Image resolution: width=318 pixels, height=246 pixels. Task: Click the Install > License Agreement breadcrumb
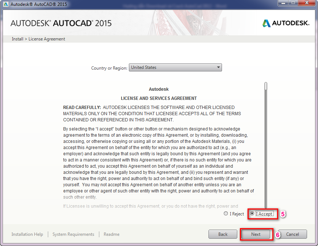click(38, 39)
